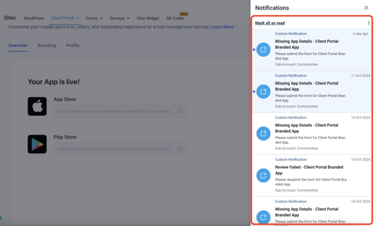Switch to the Profile tab
The width and height of the screenshot is (374, 226).
[x=73, y=45]
